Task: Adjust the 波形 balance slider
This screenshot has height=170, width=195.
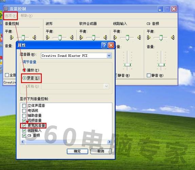Action: [60, 37]
